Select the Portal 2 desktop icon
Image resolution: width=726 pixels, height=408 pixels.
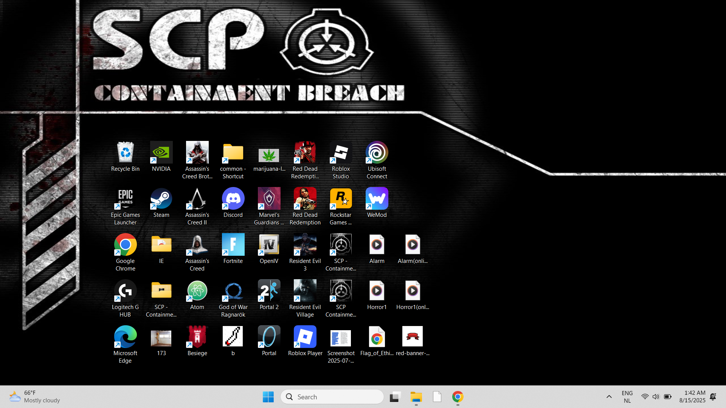click(x=269, y=295)
